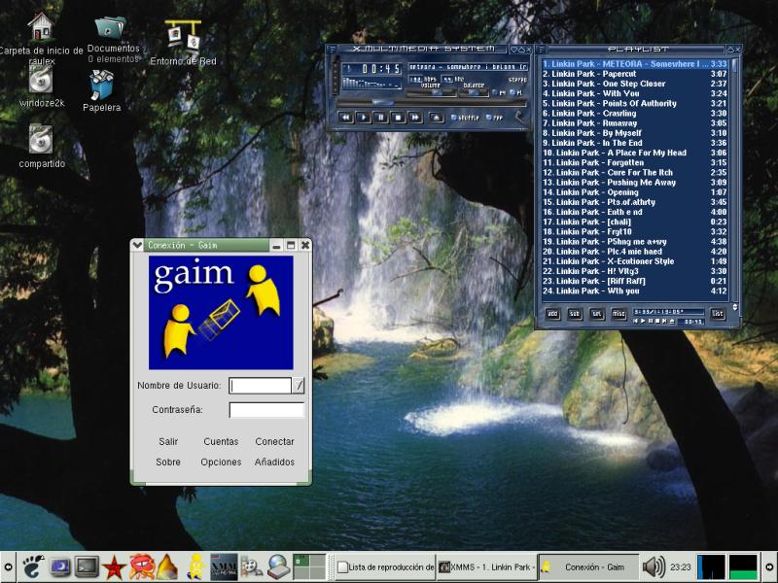Stop the track in XMMS
778x583 pixels.
pos(398,117)
